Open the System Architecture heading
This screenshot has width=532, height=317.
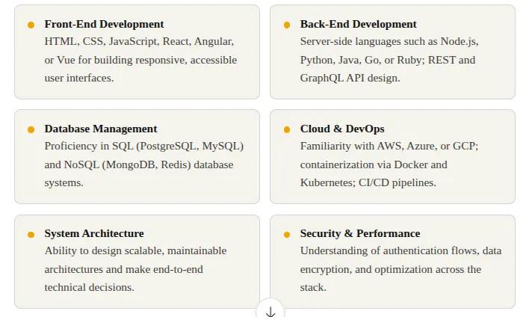click(94, 233)
